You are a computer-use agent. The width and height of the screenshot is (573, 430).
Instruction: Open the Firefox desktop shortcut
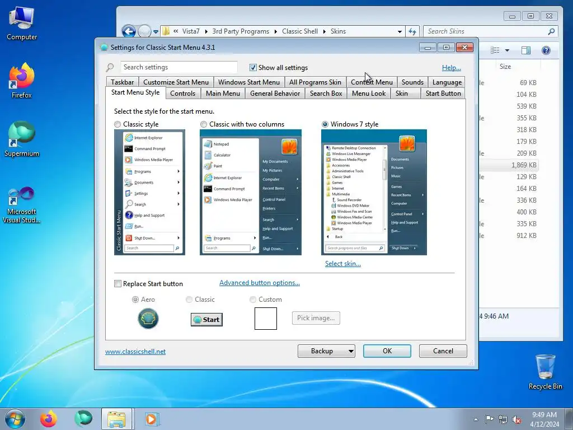[22, 81]
